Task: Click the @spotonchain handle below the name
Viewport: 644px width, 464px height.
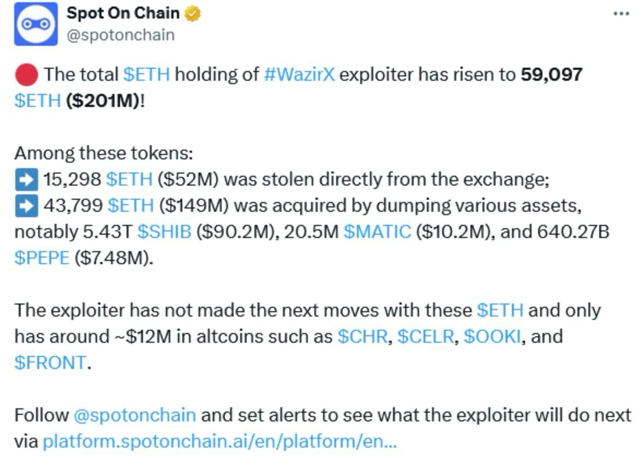Action: [x=121, y=35]
